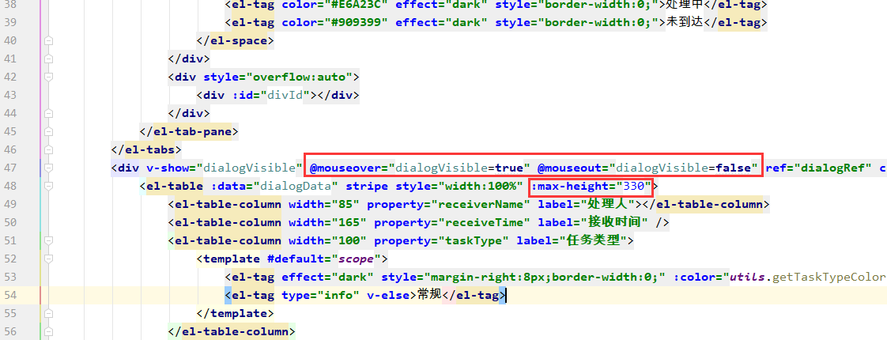887x340 pixels.
Task: Click the :max-height attribute name
Action: coord(570,186)
